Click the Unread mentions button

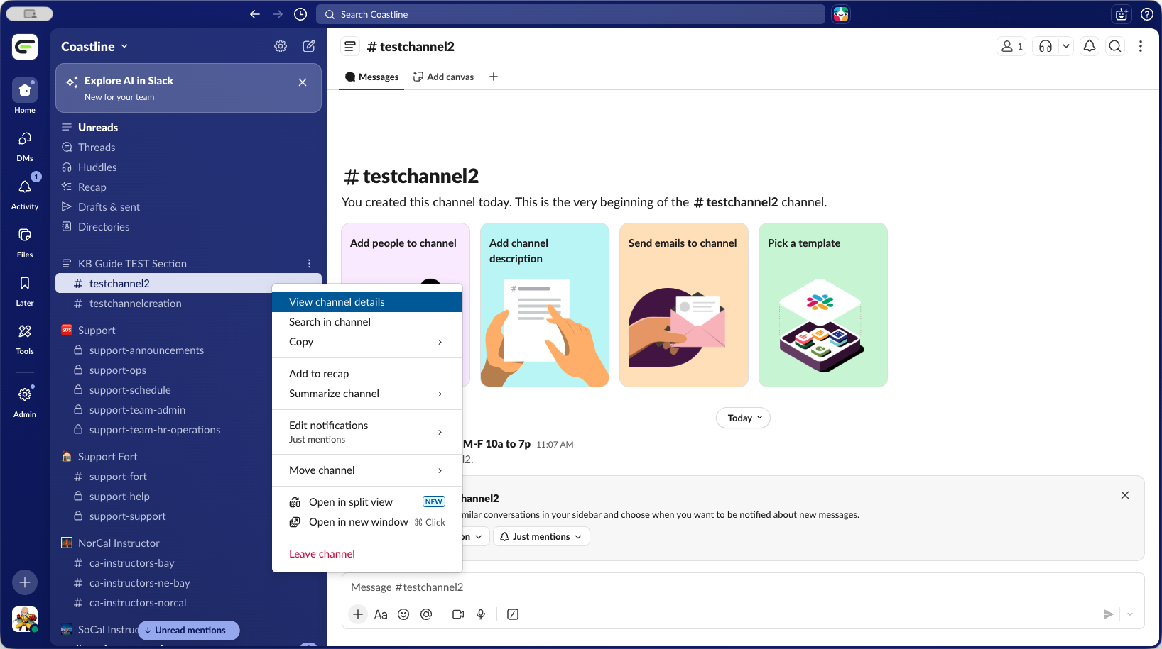189,630
